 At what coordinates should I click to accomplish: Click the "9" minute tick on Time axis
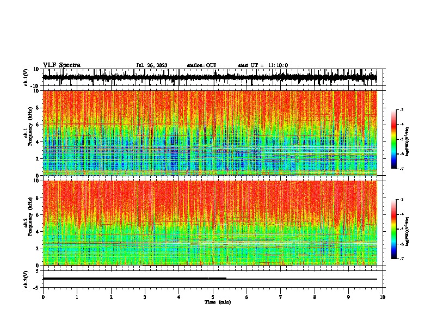pos(348,297)
